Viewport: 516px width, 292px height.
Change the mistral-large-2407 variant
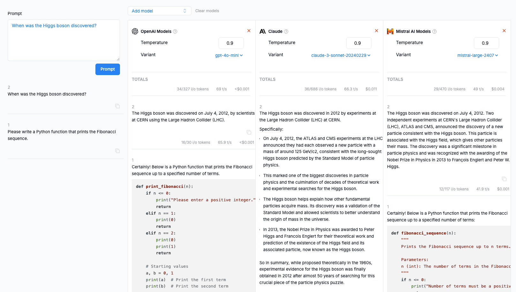click(x=477, y=55)
